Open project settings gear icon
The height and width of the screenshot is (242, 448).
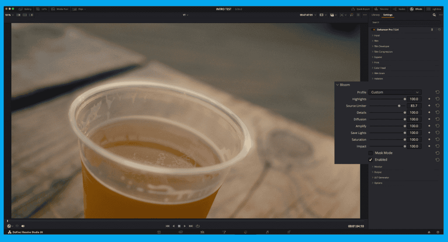[437, 232]
